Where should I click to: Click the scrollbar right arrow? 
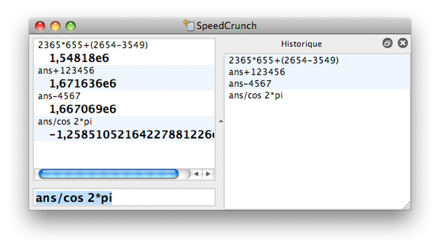[x=208, y=174]
